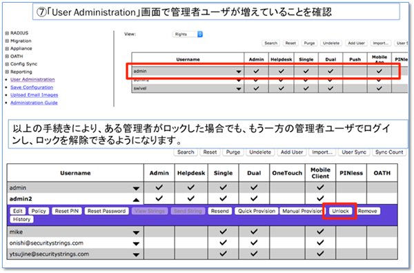Click Search button in upper toolbar

click(271, 43)
